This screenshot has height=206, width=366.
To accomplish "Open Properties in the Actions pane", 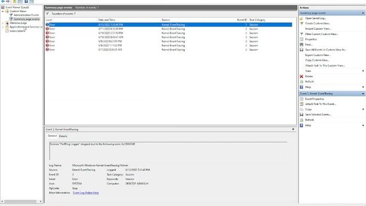I will [x=311, y=39].
